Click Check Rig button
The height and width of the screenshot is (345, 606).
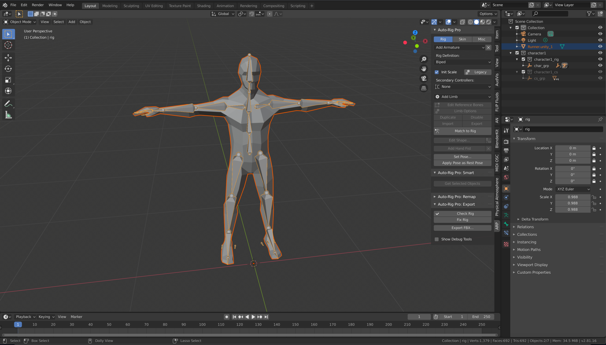point(463,214)
